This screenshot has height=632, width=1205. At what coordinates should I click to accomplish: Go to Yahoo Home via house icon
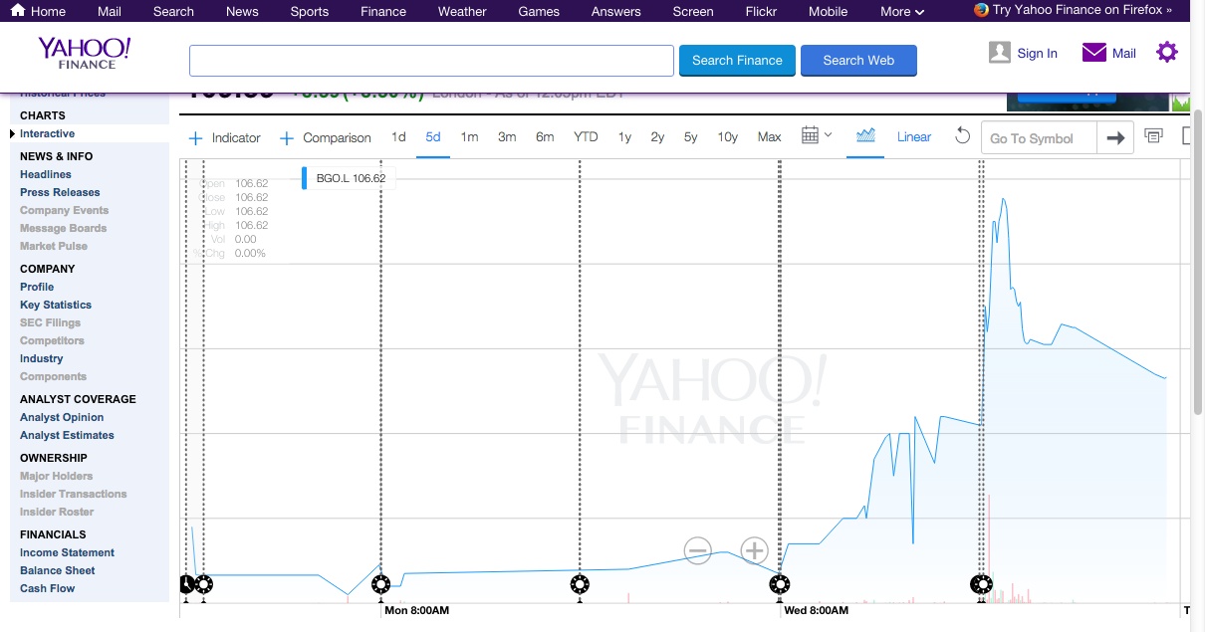tap(18, 11)
